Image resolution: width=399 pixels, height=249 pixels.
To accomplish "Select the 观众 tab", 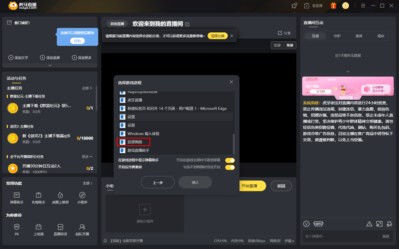I will (381, 36).
